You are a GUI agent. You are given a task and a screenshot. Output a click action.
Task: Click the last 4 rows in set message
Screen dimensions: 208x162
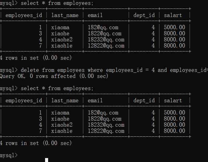pos(36,143)
